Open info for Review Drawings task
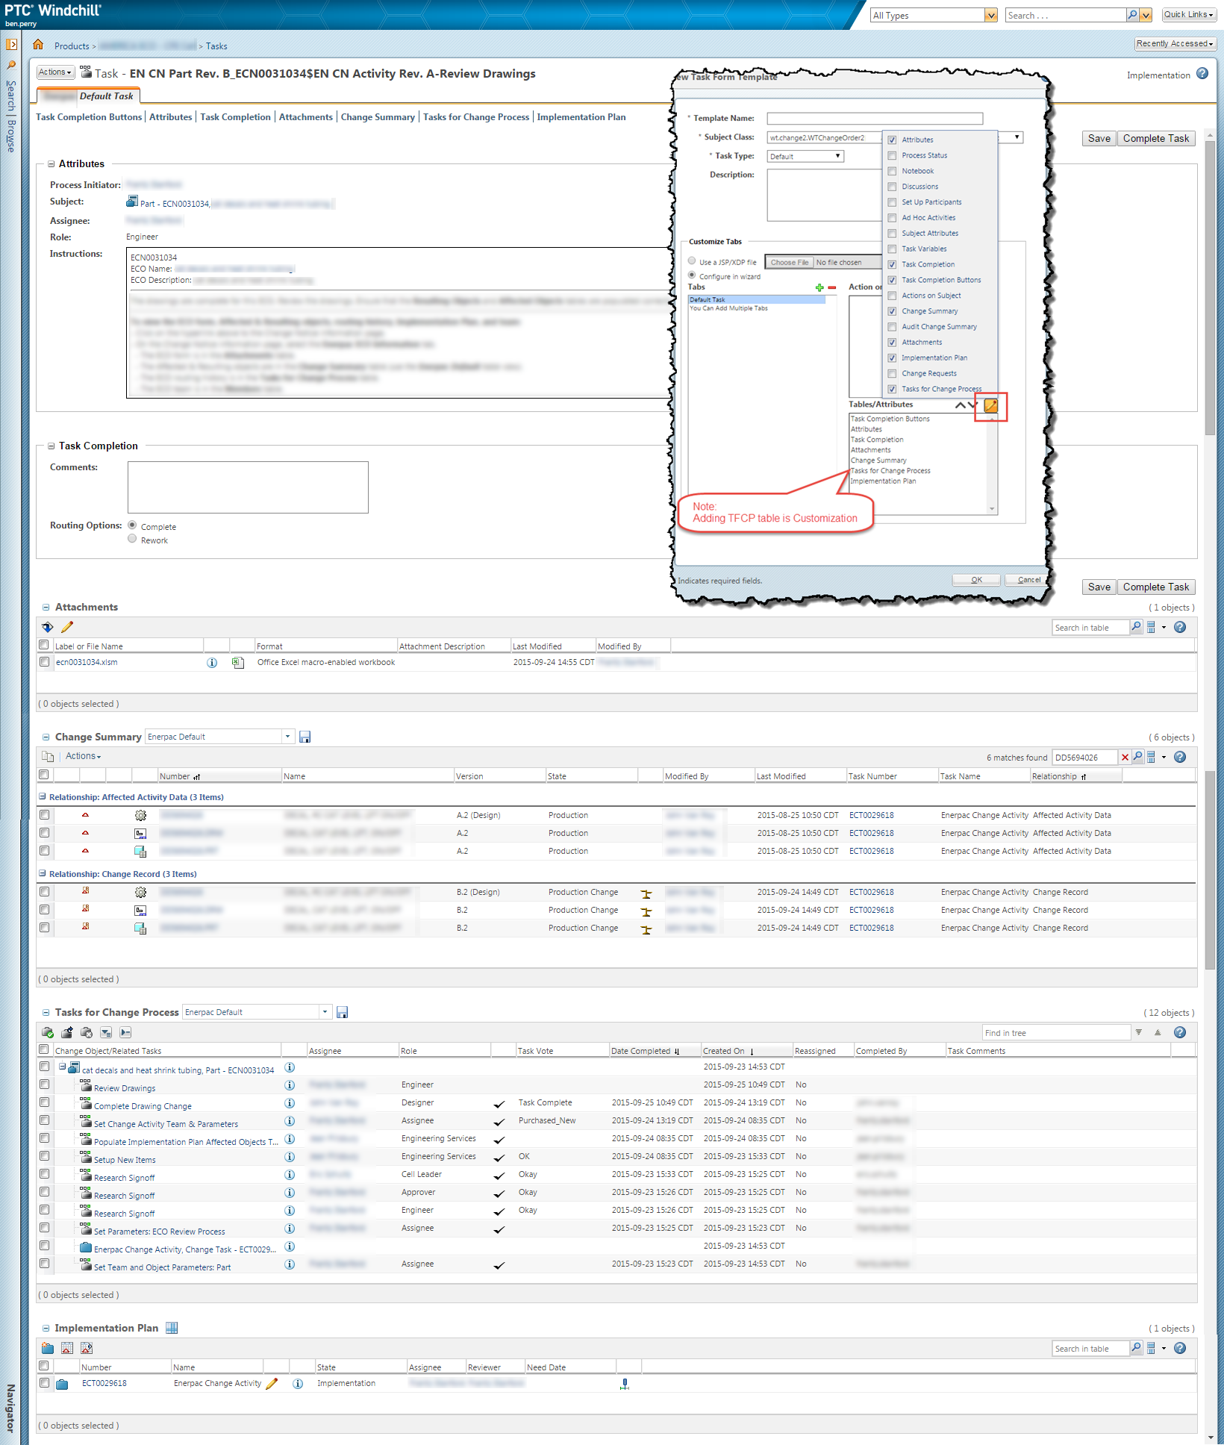The height and width of the screenshot is (1445, 1224). [290, 1085]
